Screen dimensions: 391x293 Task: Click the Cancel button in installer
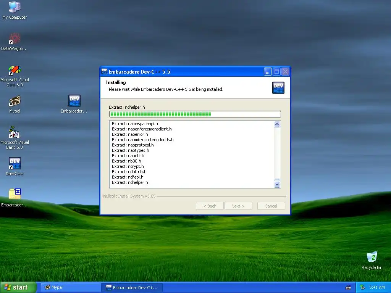(271, 206)
